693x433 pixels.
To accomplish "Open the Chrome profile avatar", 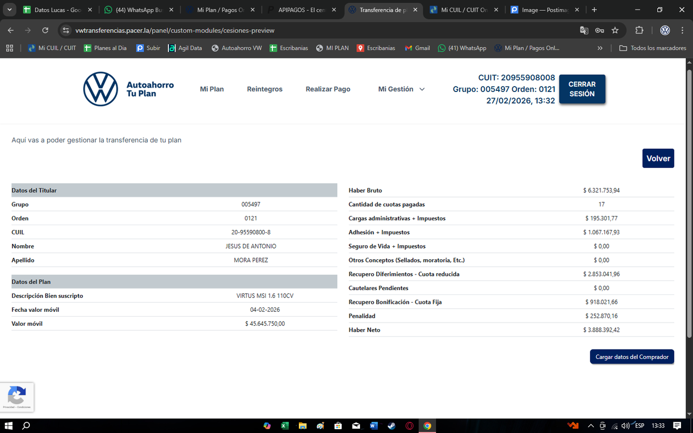I will click(665, 30).
